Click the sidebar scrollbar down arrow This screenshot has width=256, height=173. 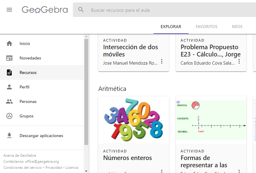click(86, 171)
